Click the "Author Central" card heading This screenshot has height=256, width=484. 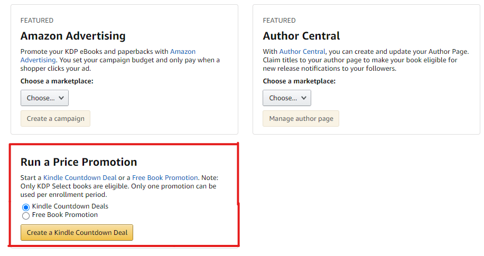pyautogui.click(x=301, y=36)
